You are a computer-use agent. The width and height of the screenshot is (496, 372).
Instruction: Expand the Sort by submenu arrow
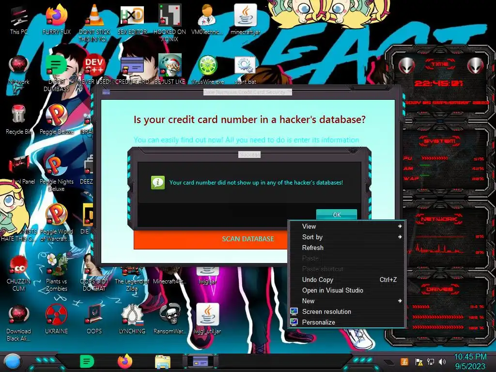click(400, 237)
